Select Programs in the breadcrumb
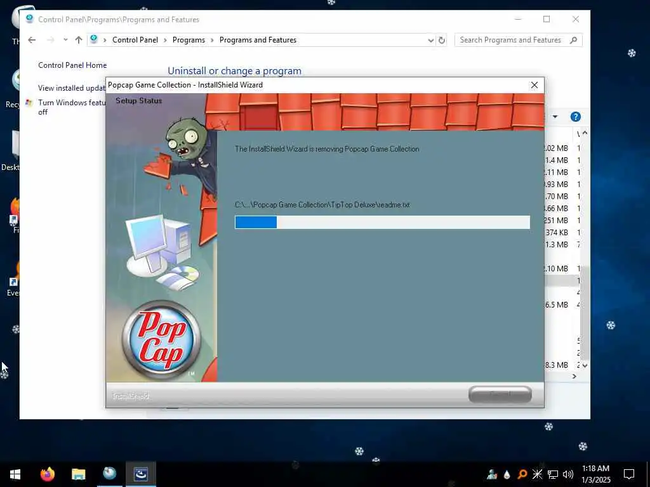Screen dimensions: 650x487 (x=189, y=40)
